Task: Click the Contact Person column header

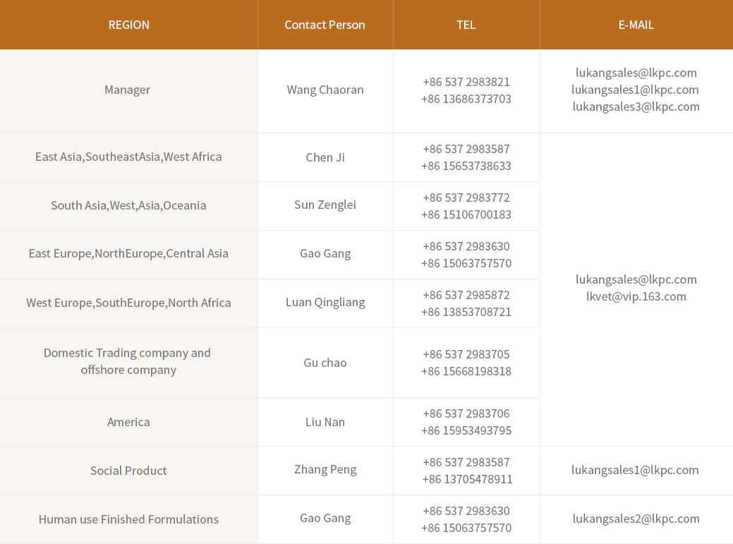Action: 325,25
